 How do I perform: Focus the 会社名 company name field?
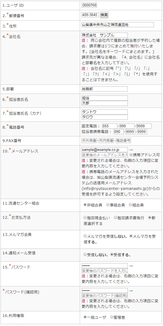105,35
